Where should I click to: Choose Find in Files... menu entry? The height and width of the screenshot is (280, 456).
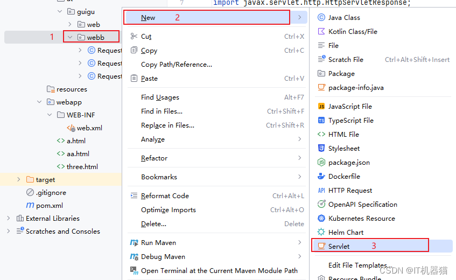pos(162,111)
